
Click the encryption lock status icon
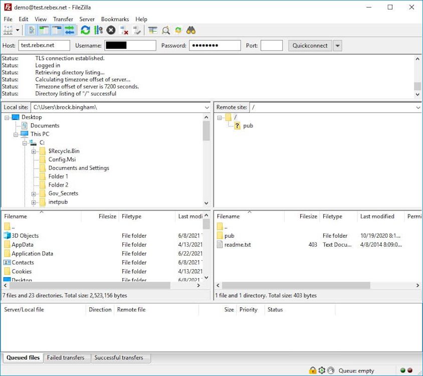click(312, 370)
